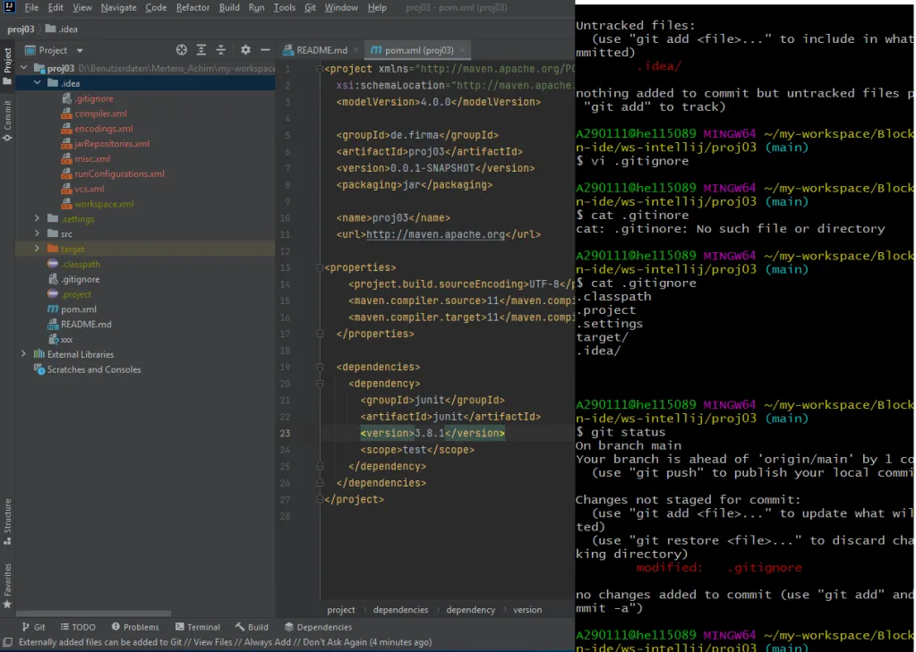916x652 pixels.
Task: Click the locate/select opened file icon
Action: click(182, 50)
